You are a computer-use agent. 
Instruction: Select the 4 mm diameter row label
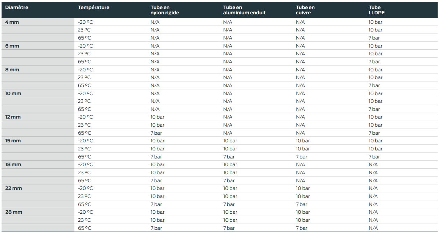click(x=12, y=22)
